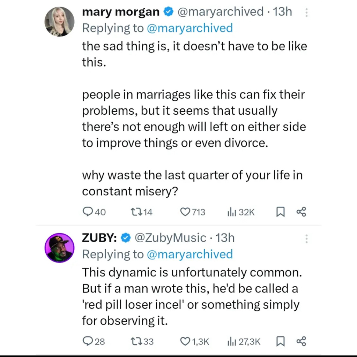Retweet ZUBY's tweet
This screenshot has height=357, width=357.
pyautogui.click(x=135, y=341)
